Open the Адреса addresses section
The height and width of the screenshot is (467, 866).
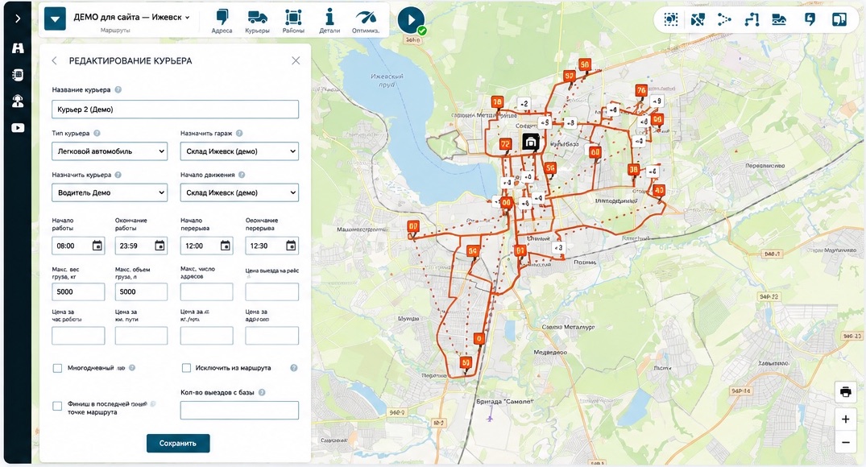(x=222, y=22)
